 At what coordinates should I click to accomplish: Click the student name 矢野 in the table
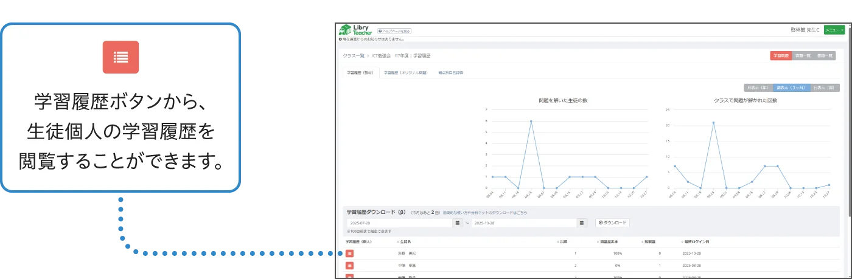(x=406, y=253)
